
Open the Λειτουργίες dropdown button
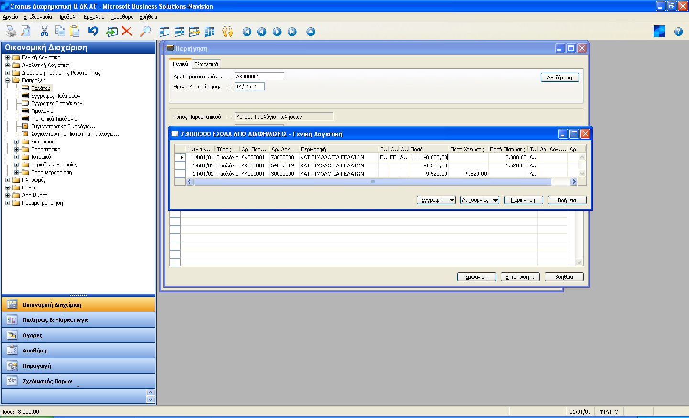480,200
